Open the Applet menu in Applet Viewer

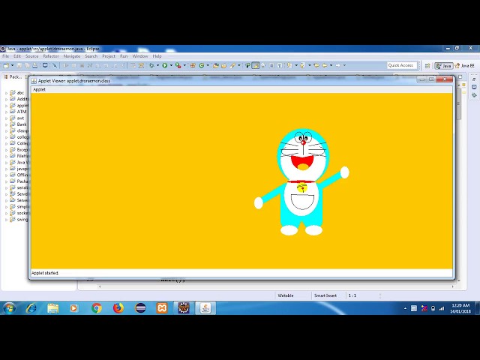[39, 89]
